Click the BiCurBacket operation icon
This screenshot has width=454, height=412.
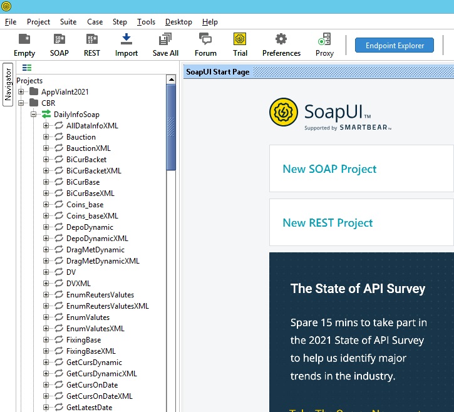coord(59,159)
